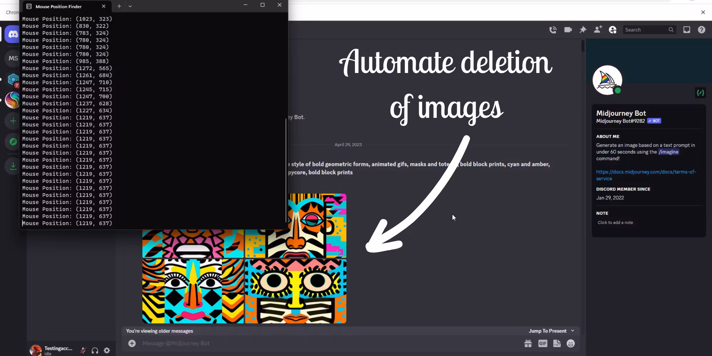The height and width of the screenshot is (356, 712).
Task: Send a gift with the gift icon
Action: [528, 344]
